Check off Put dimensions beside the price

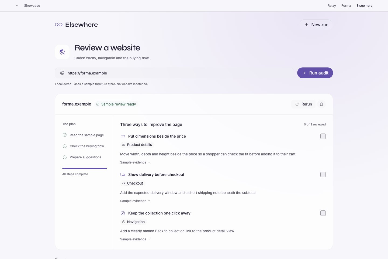[323, 136]
